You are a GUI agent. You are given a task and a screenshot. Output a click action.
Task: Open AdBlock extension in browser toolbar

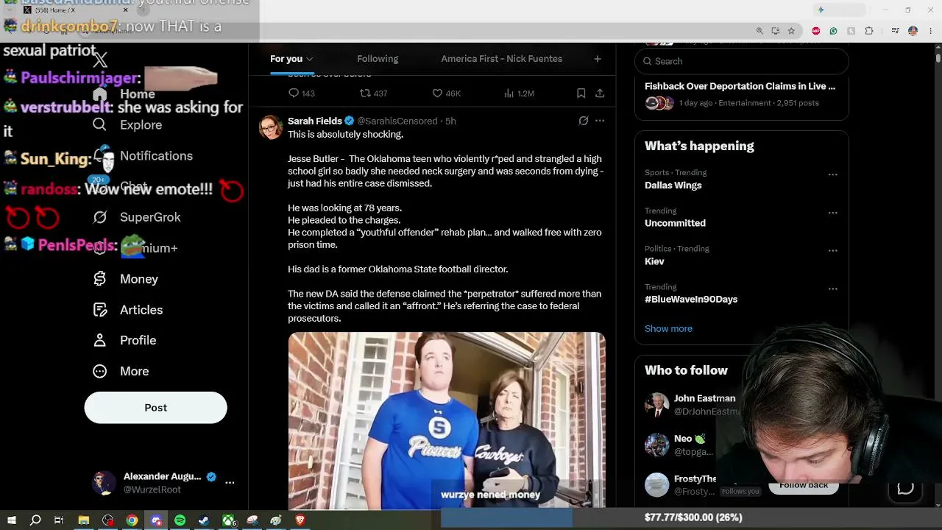pyautogui.click(x=815, y=31)
